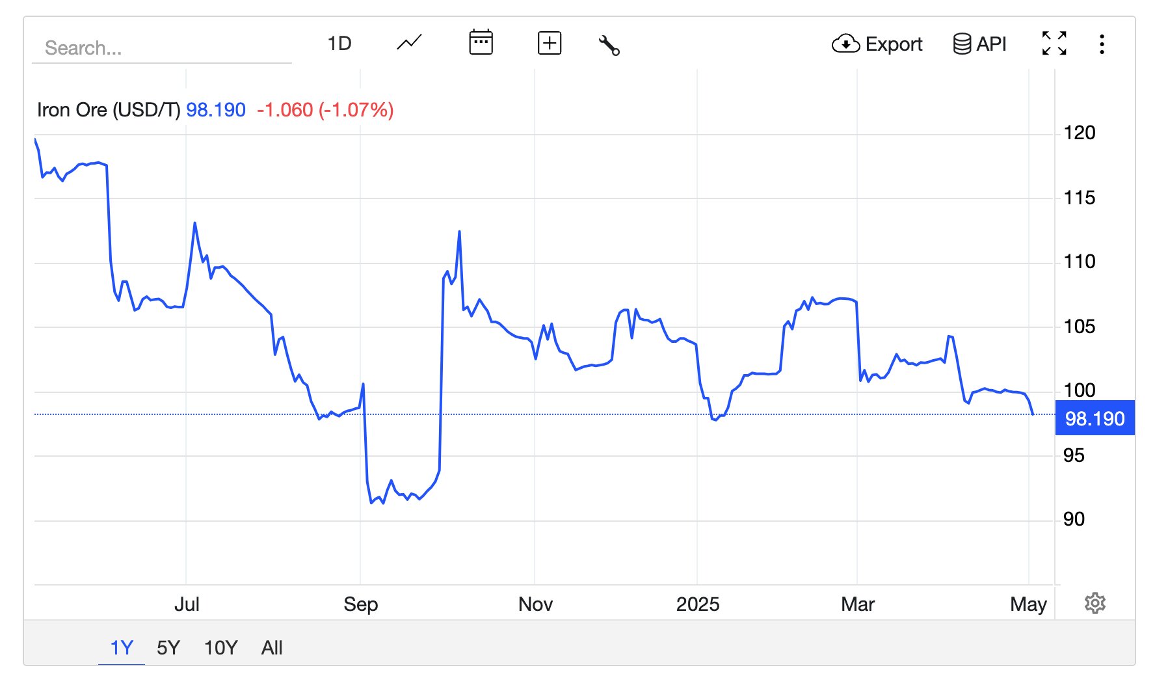Select the 1Y time range tab

[122, 647]
